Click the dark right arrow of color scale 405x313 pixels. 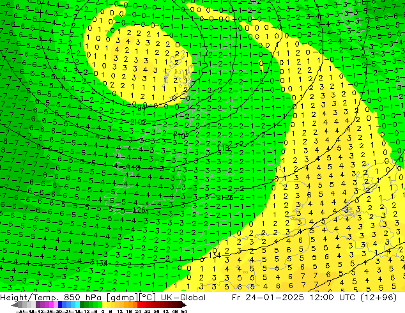pyautogui.click(x=184, y=305)
